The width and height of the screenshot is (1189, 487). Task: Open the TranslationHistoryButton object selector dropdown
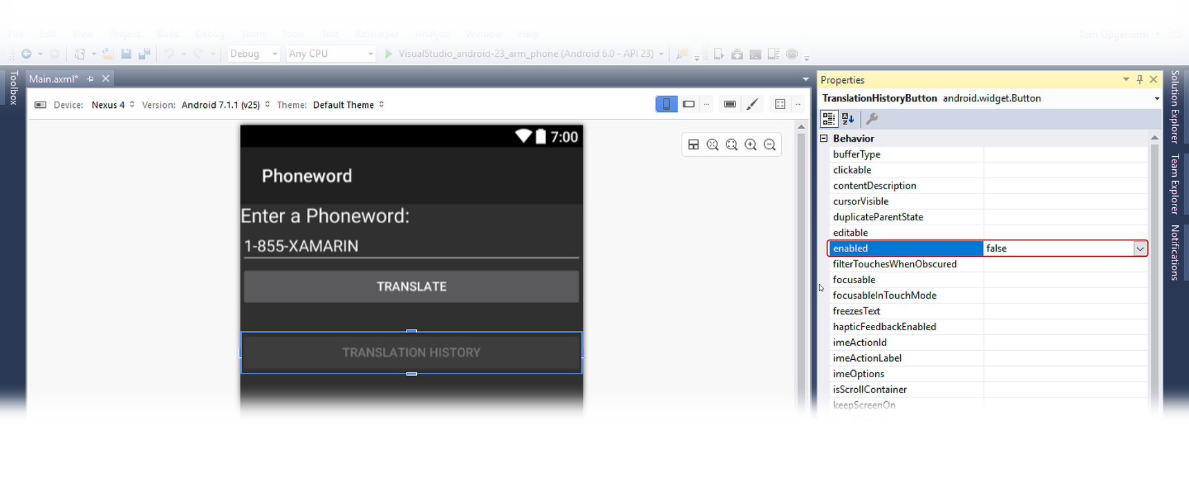1157,99
